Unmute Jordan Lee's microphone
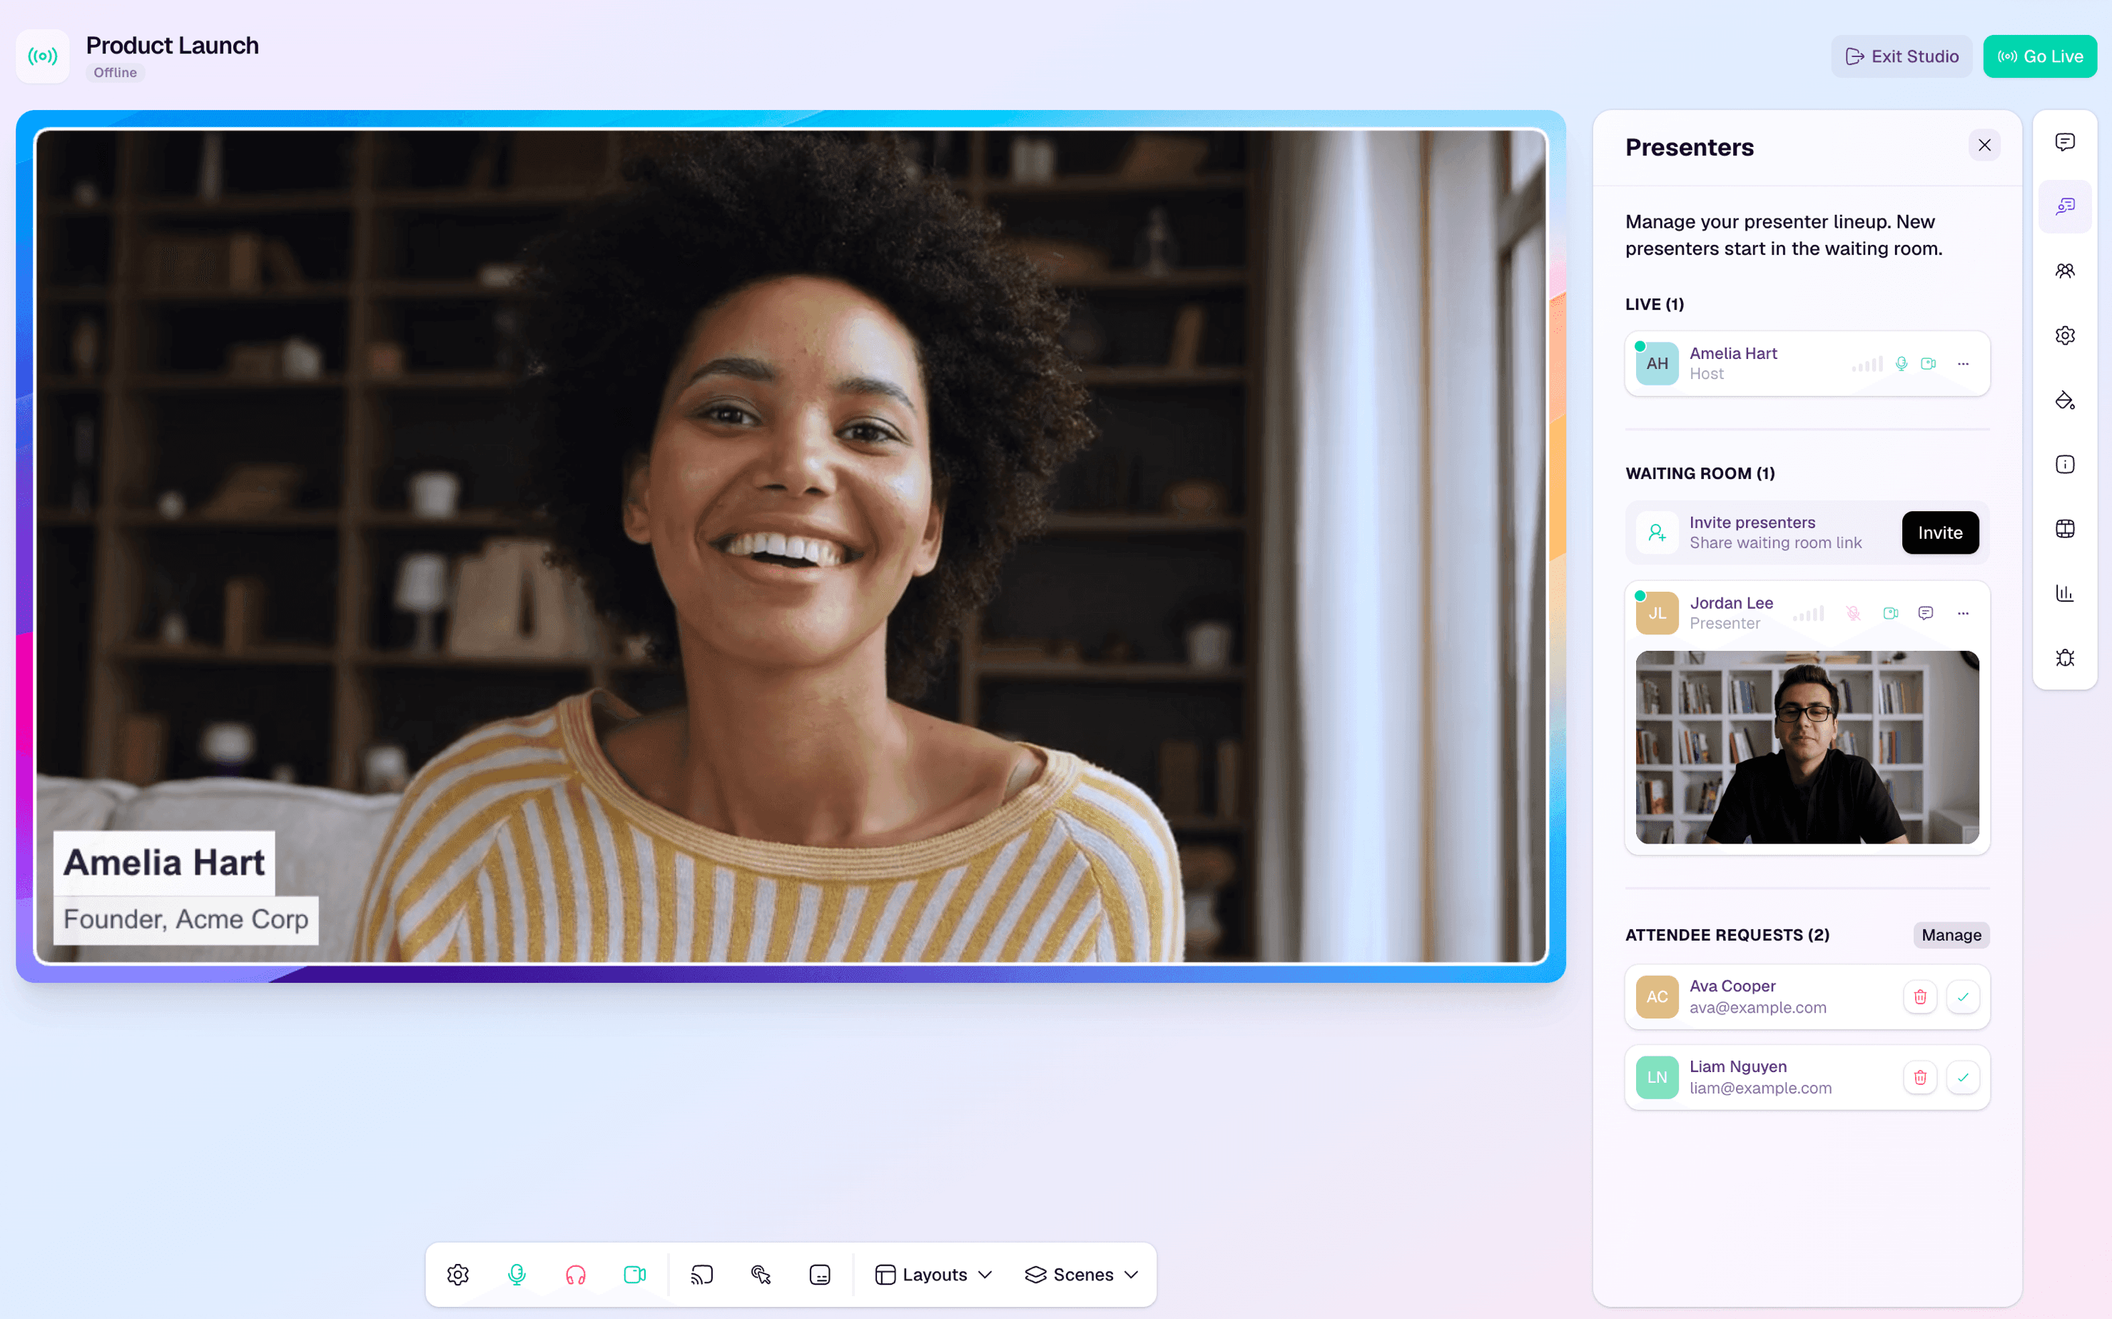2112x1319 pixels. pyautogui.click(x=1853, y=613)
